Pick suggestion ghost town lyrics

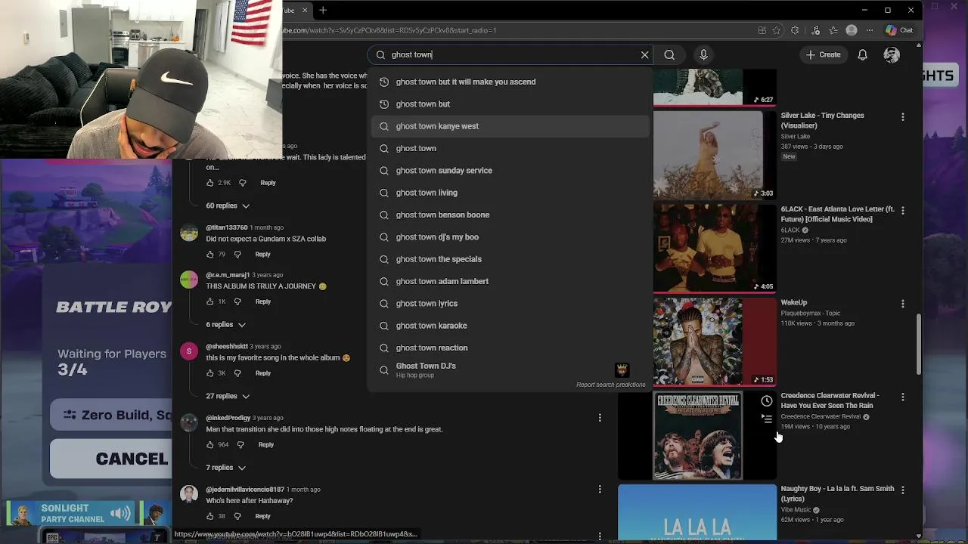510,303
